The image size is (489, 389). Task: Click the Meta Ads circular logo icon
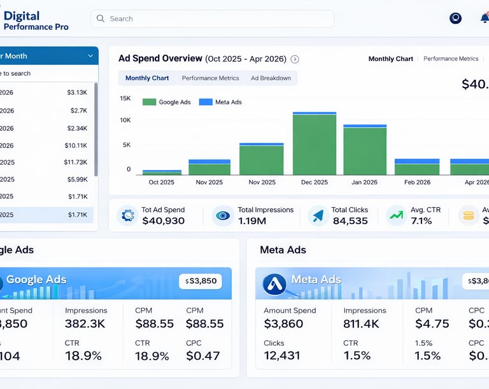(274, 284)
